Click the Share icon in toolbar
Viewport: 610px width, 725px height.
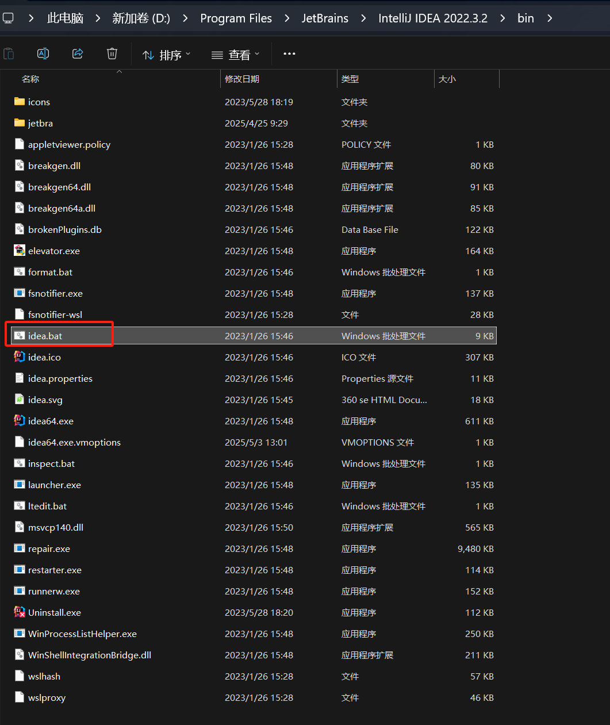(x=78, y=54)
